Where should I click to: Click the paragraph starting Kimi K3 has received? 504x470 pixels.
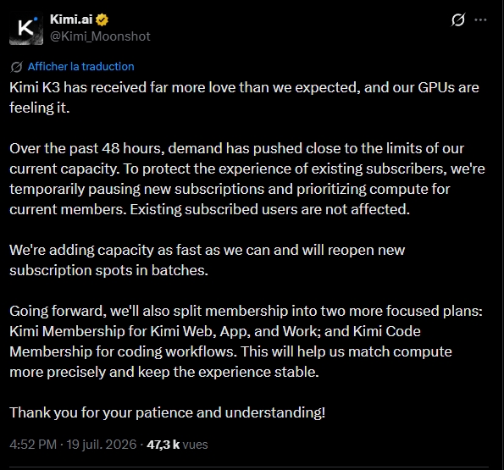(244, 97)
